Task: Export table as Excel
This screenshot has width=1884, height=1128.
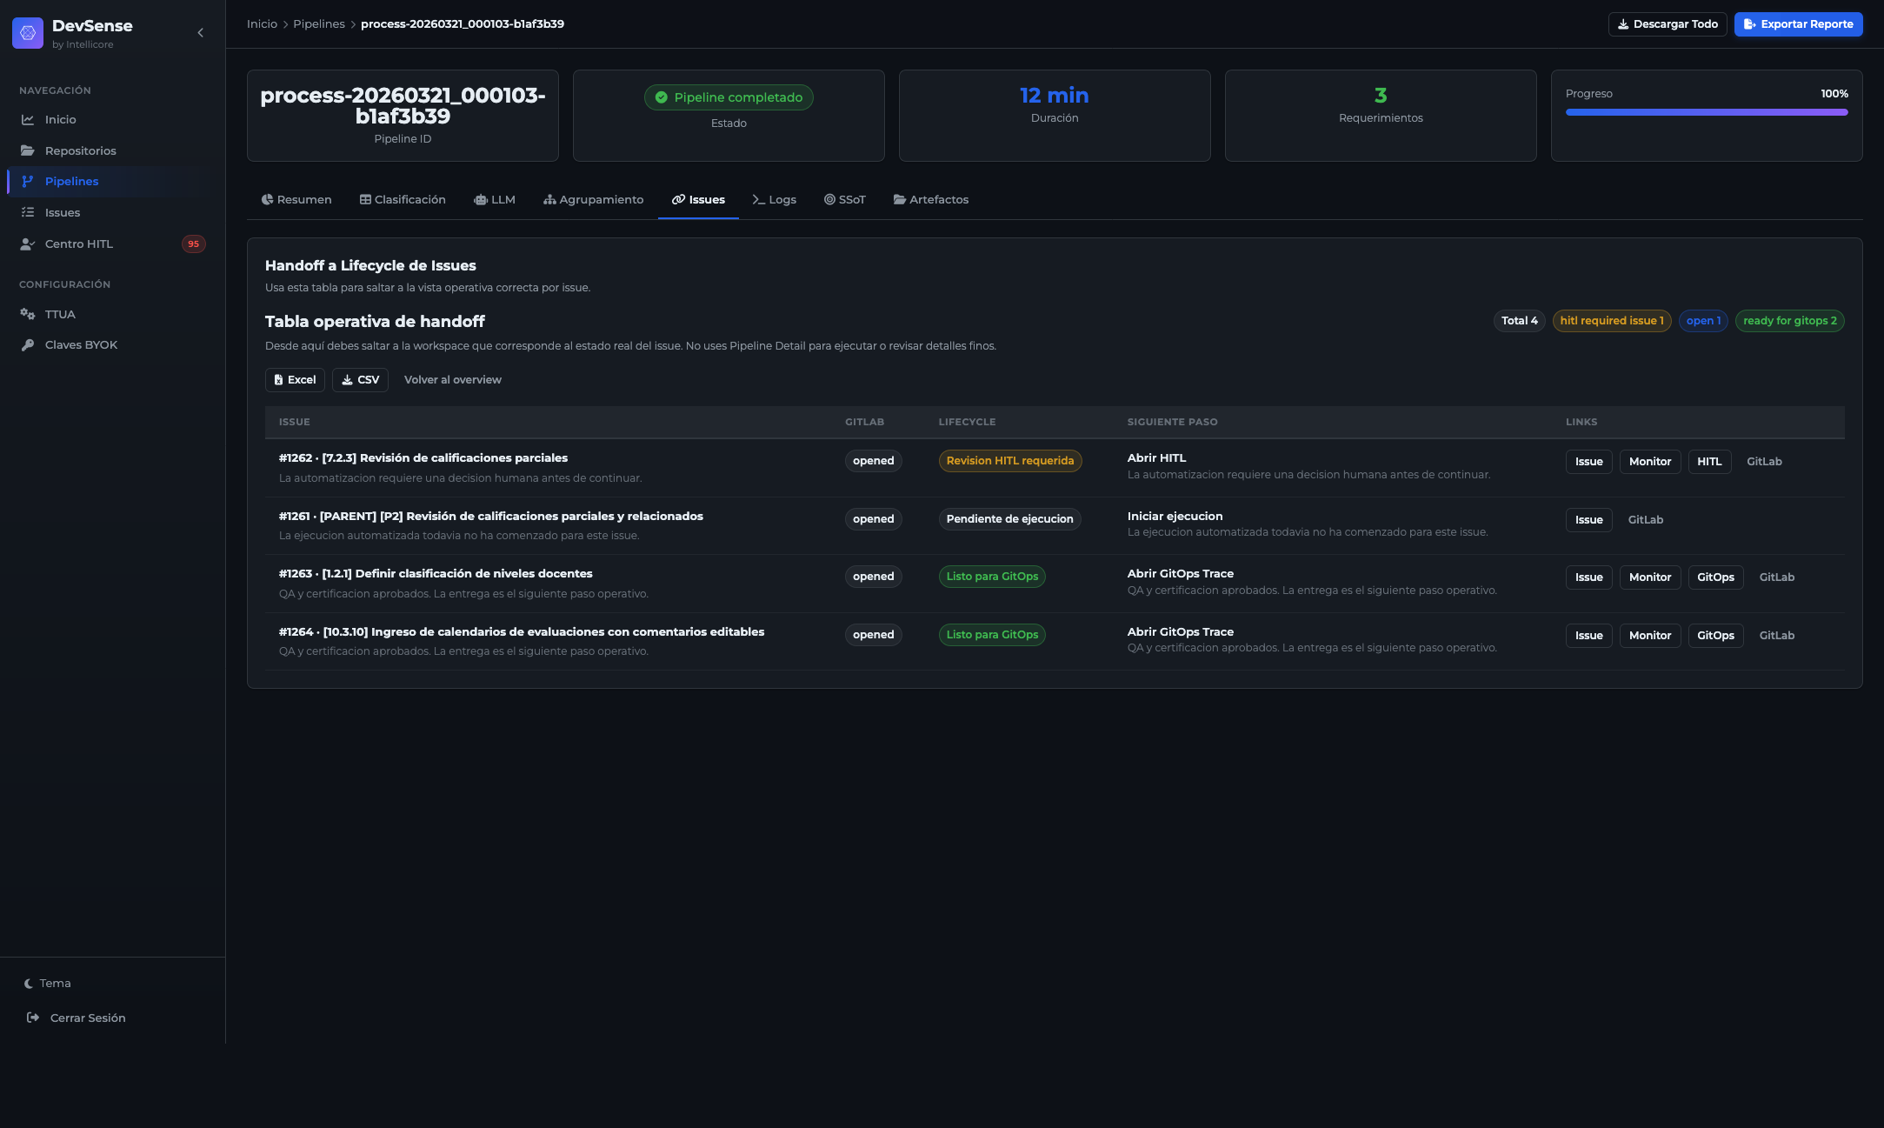Action: 295,380
